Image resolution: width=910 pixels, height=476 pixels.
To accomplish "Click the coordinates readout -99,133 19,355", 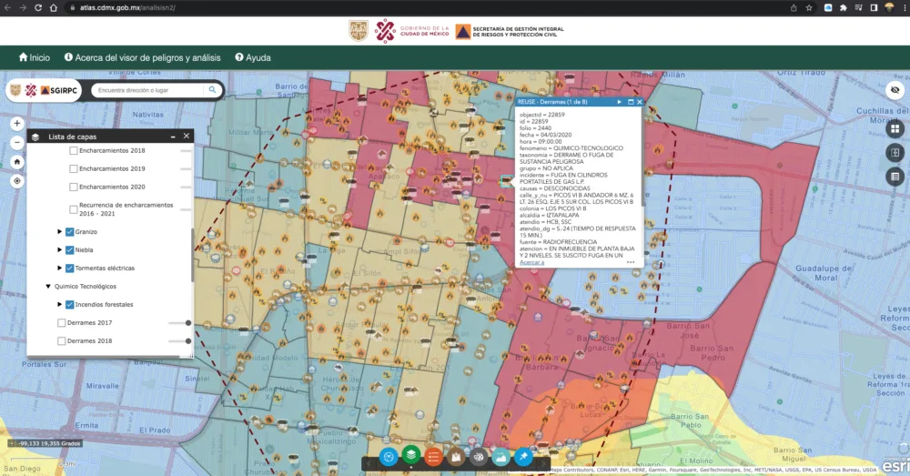I will click(49, 443).
